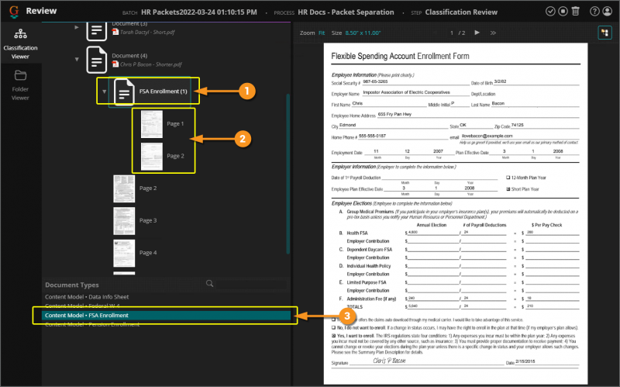Open the user profile icon
The width and height of the screenshot is (620, 387).
point(608,11)
